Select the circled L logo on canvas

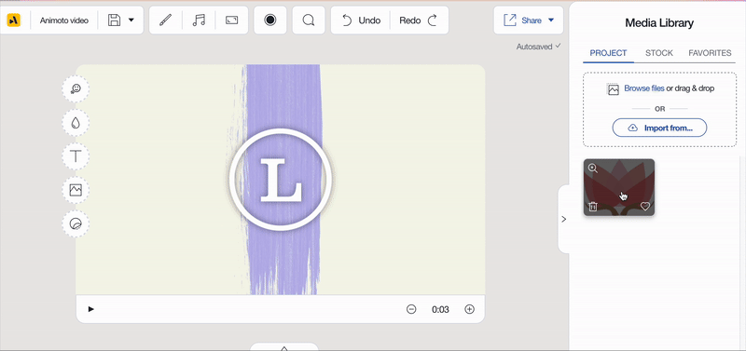[x=281, y=180]
